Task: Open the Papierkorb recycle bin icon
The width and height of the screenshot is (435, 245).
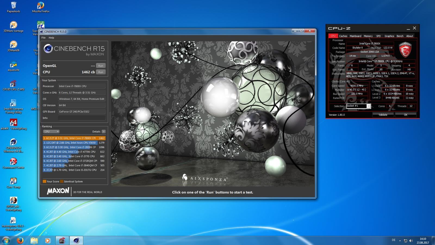Action: point(13,7)
